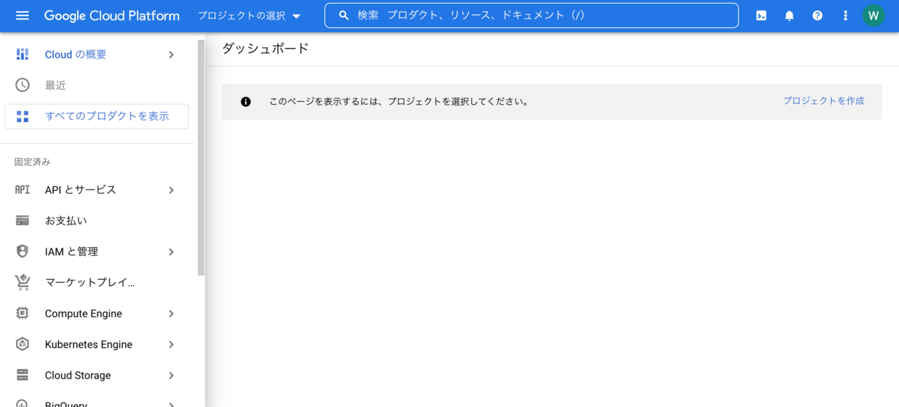Click the 最近 clock icon
899x407 pixels.
point(22,85)
